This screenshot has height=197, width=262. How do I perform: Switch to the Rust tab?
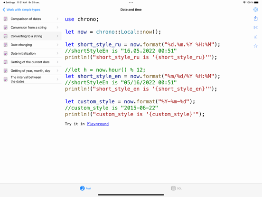[x=85, y=188]
